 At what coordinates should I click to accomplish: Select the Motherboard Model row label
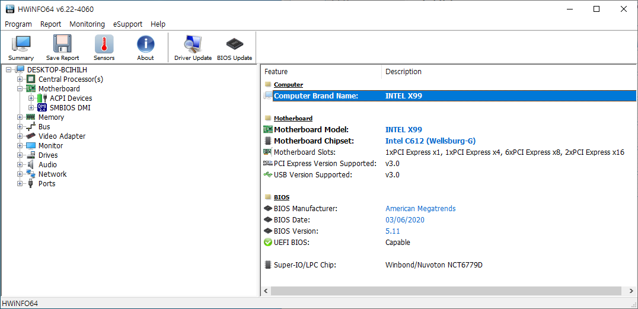311,129
